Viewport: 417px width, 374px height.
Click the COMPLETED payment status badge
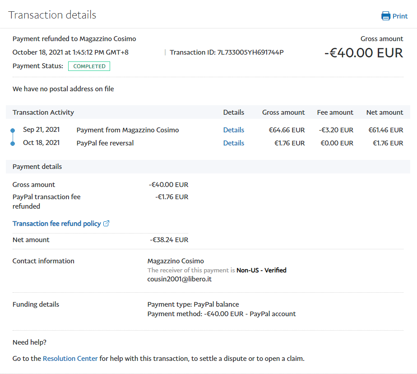(x=89, y=66)
